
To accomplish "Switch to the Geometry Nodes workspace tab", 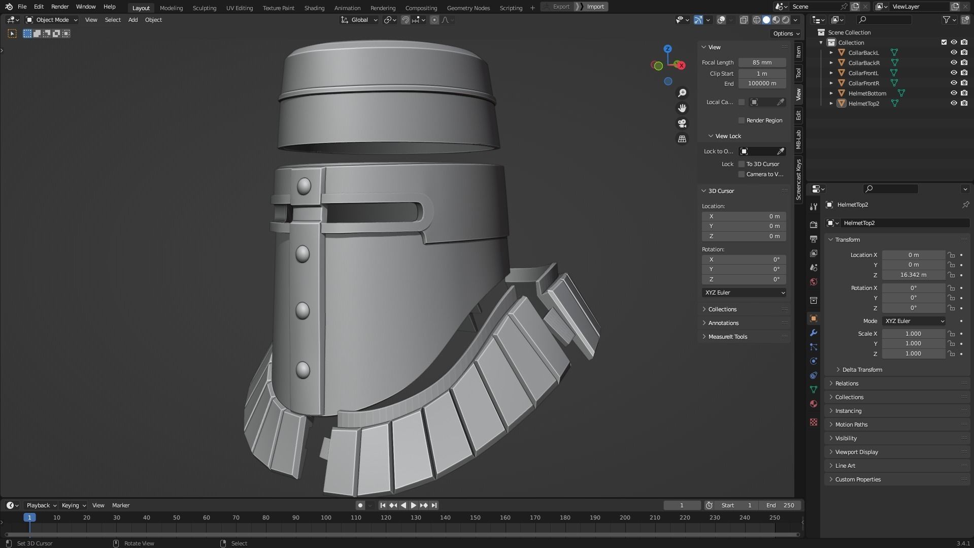I will [468, 8].
